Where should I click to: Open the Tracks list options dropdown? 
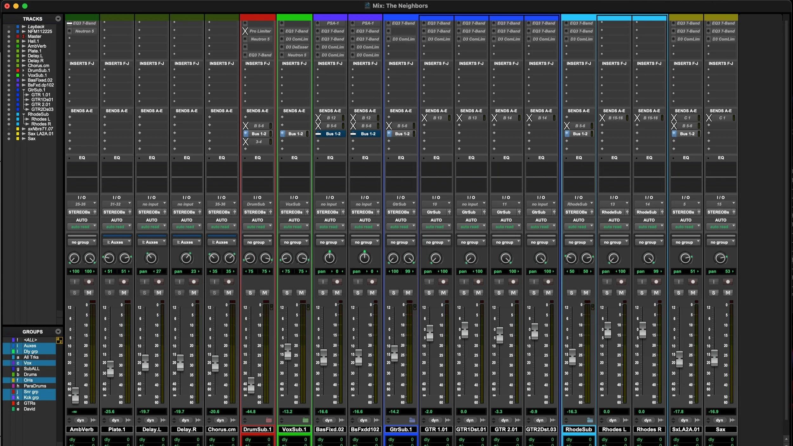coord(58,19)
